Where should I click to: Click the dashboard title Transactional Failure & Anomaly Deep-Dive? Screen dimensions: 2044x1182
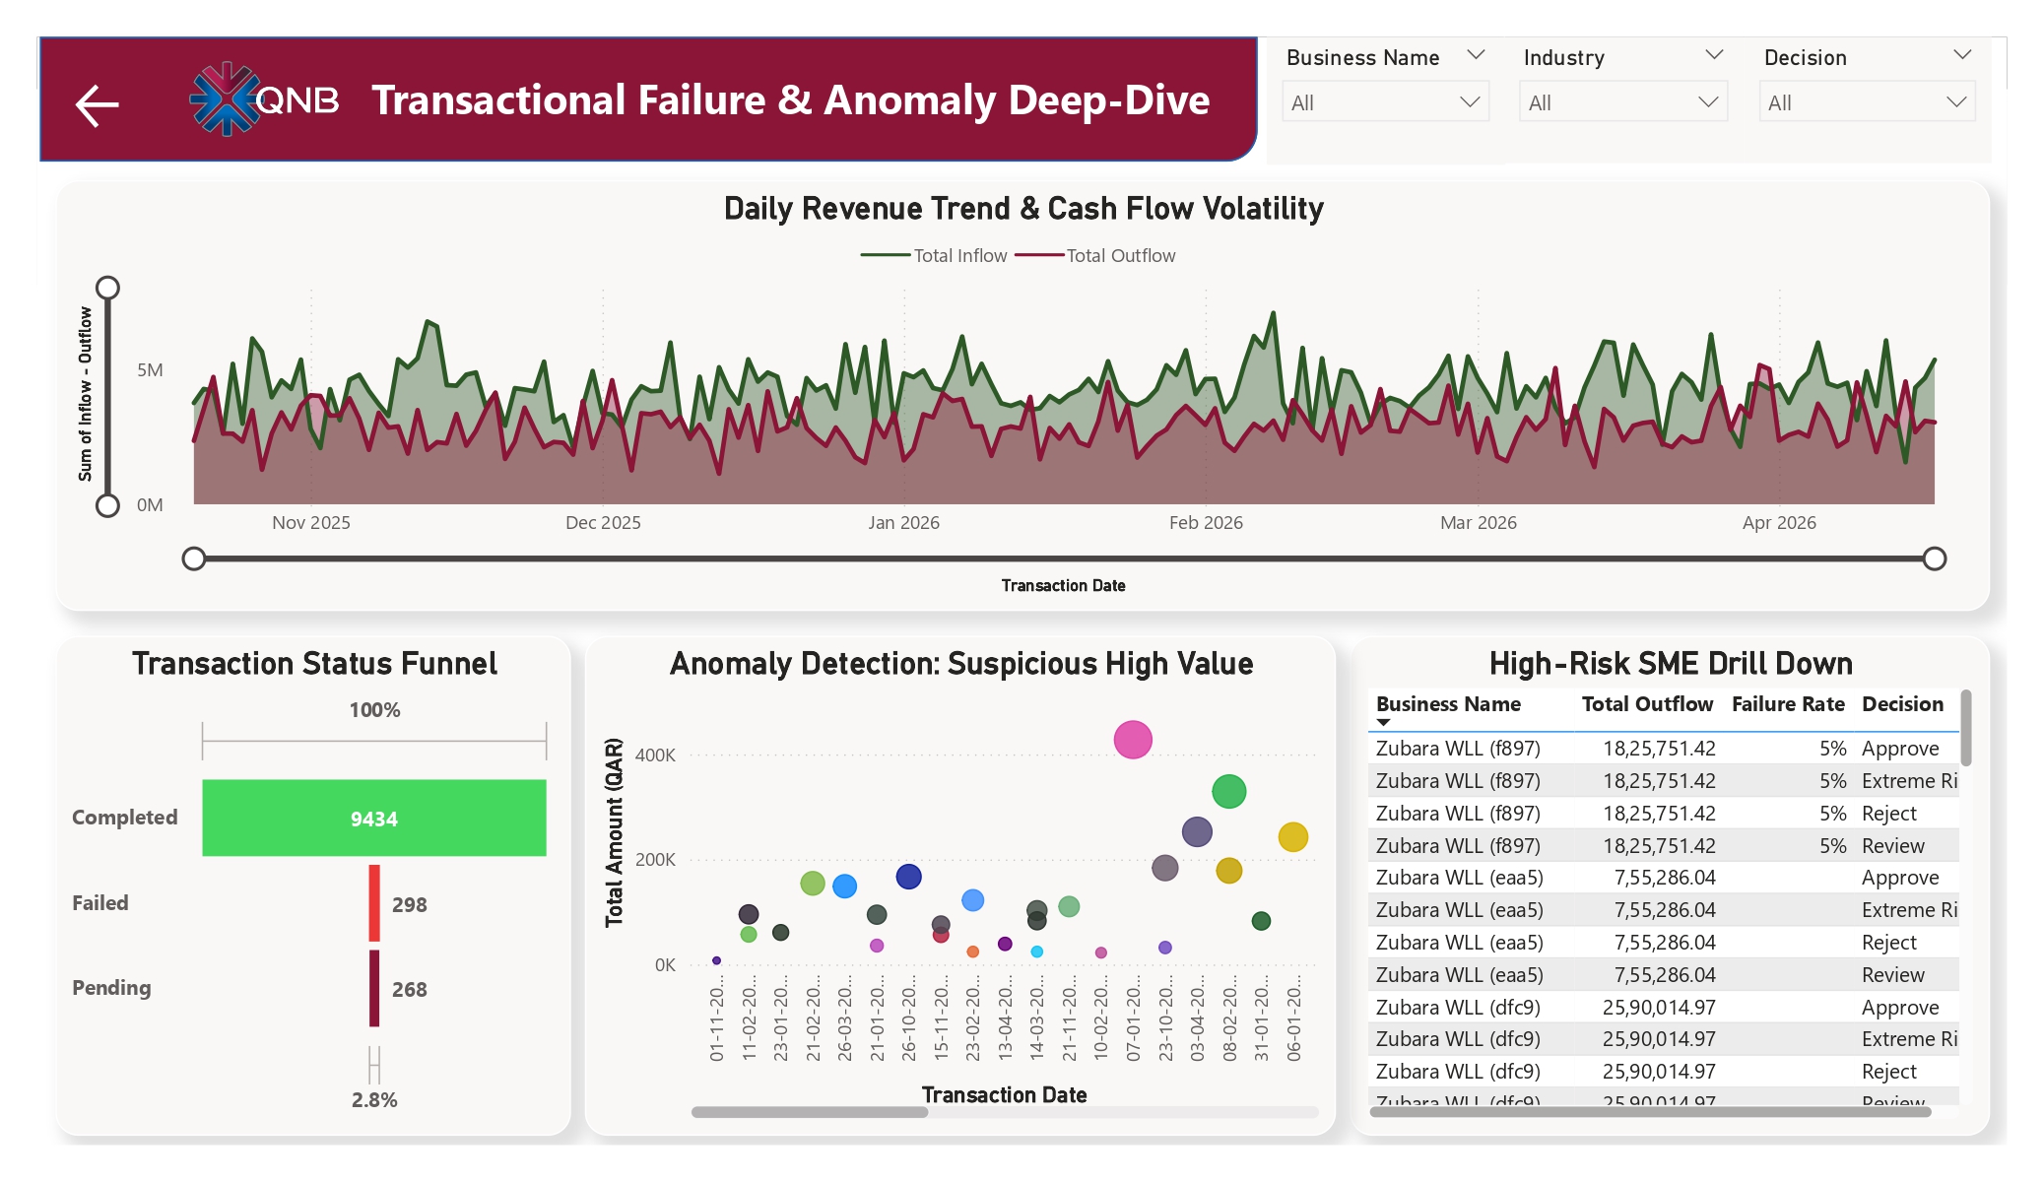pos(790,100)
